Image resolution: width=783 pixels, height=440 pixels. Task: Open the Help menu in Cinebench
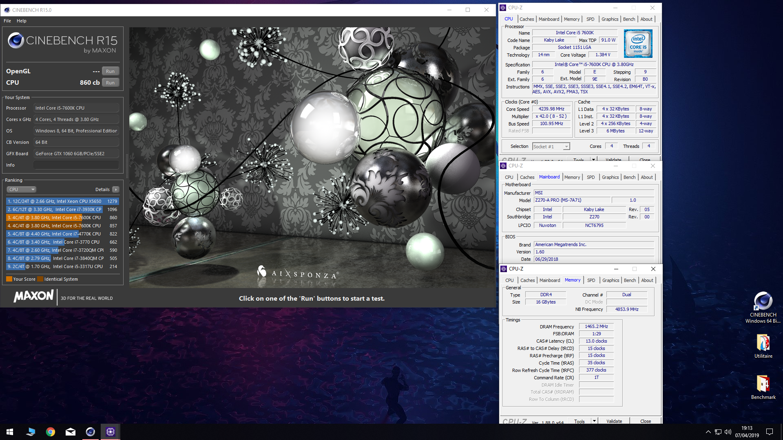[22, 21]
